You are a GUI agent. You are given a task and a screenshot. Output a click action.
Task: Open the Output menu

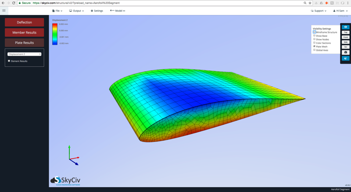click(x=76, y=11)
